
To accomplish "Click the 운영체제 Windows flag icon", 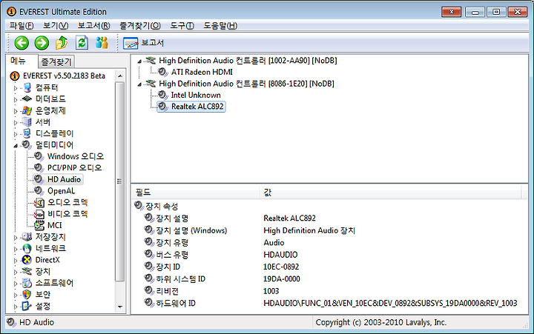I will (x=27, y=110).
